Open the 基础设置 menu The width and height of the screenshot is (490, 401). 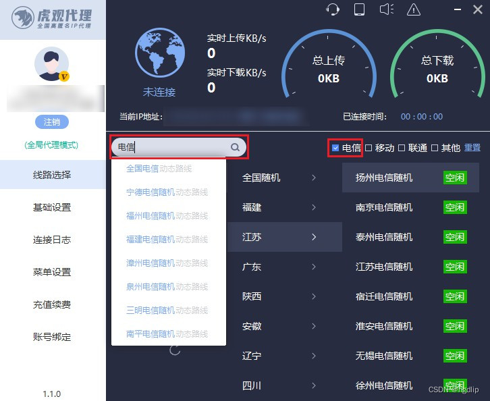pyautogui.click(x=53, y=207)
